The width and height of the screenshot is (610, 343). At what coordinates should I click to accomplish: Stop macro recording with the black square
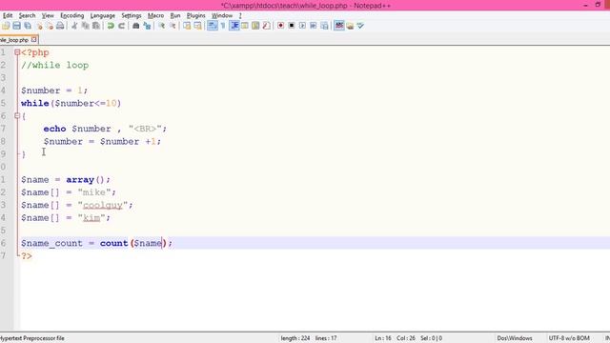pyautogui.click(x=292, y=26)
